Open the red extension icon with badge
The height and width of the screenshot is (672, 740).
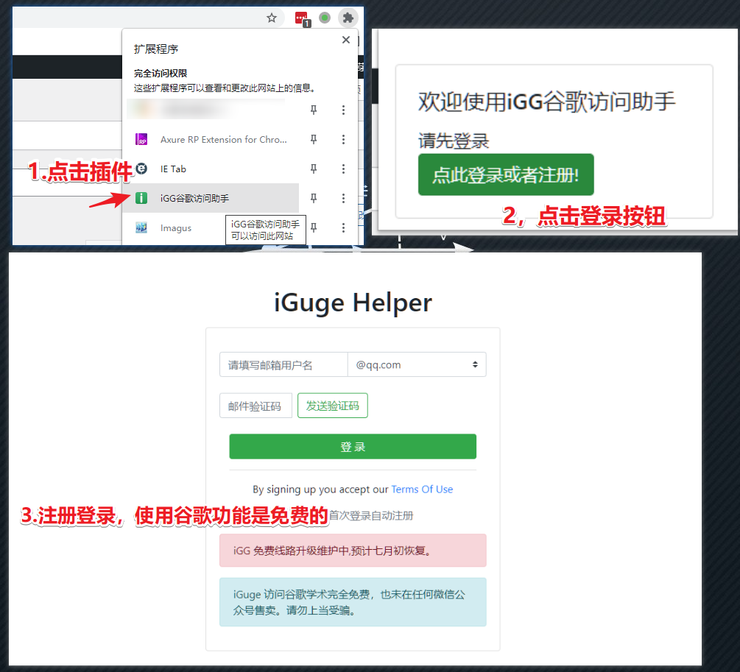pos(303,19)
